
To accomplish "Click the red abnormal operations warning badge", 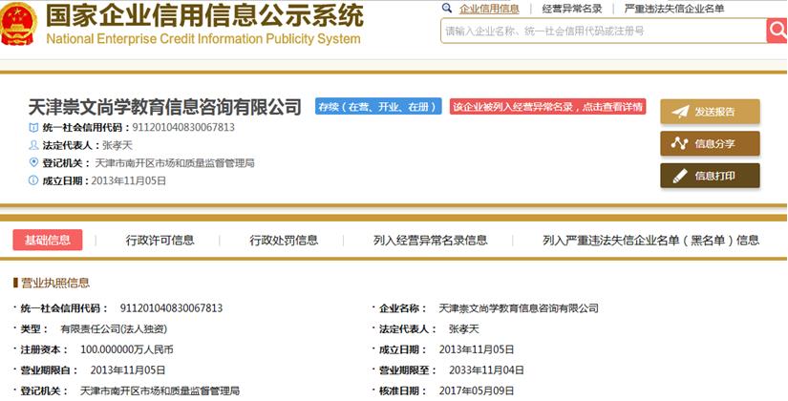I will [x=548, y=107].
